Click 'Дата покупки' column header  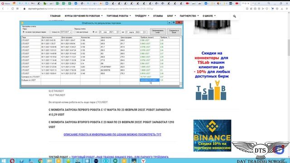(x=51, y=38)
